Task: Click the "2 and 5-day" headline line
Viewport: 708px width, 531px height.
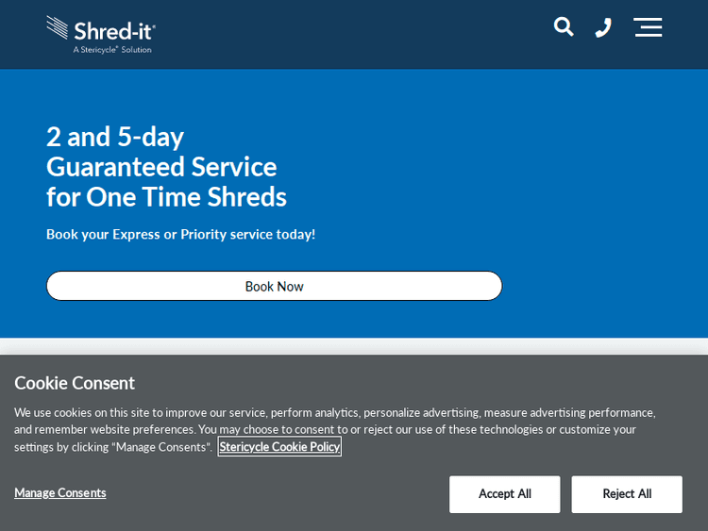Action: [115, 136]
